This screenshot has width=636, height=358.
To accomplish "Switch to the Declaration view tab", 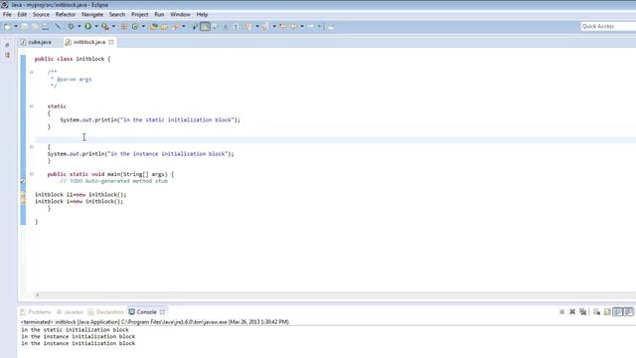I will [x=106, y=312].
